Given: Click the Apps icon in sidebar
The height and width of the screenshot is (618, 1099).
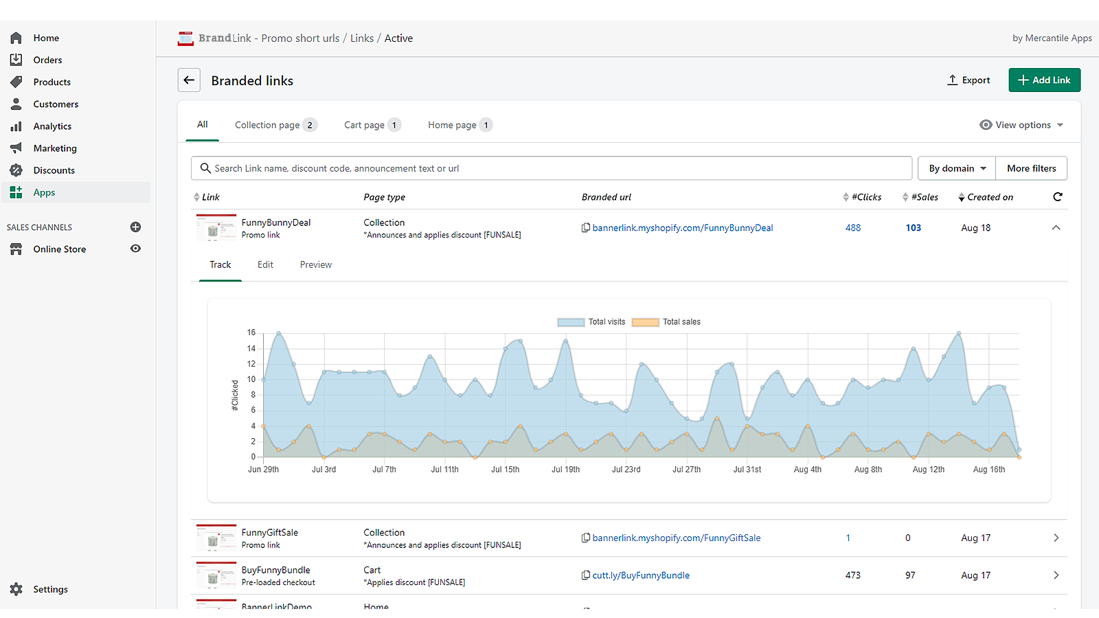Looking at the screenshot, I should (x=16, y=192).
